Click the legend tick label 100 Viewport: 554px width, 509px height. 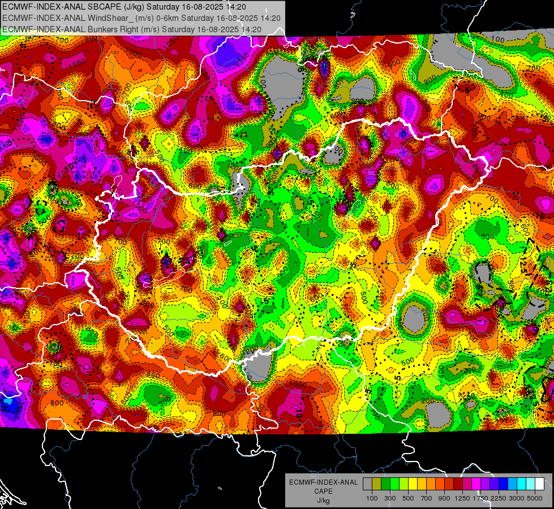(x=372, y=498)
